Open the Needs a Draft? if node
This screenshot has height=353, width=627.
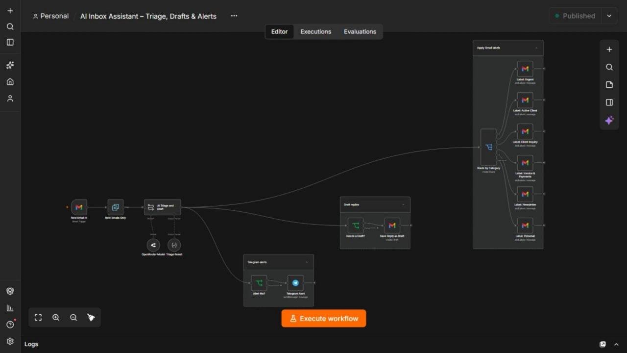(x=356, y=226)
